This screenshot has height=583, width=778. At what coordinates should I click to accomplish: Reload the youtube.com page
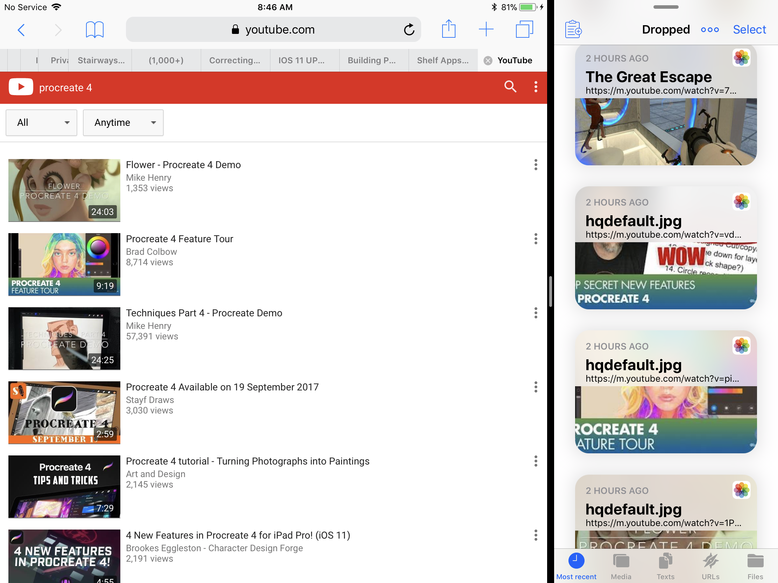[x=409, y=29]
